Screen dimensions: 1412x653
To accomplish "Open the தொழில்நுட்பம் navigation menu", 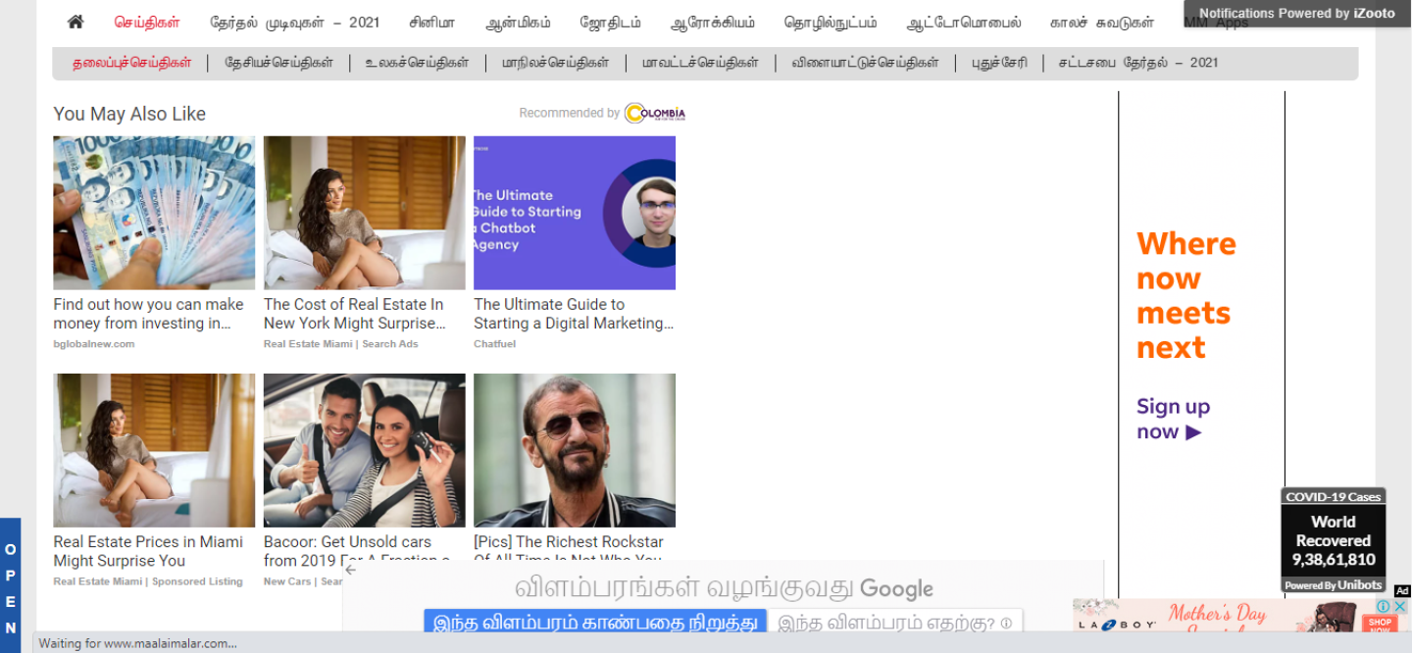I will [831, 23].
